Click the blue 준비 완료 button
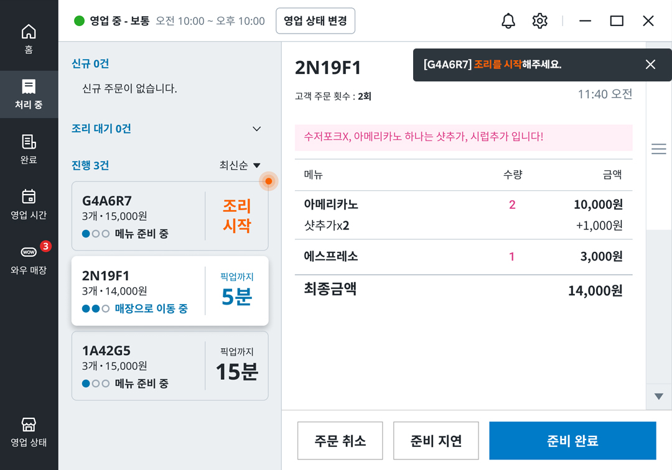Screen dimensions: 672x470 coord(572,441)
